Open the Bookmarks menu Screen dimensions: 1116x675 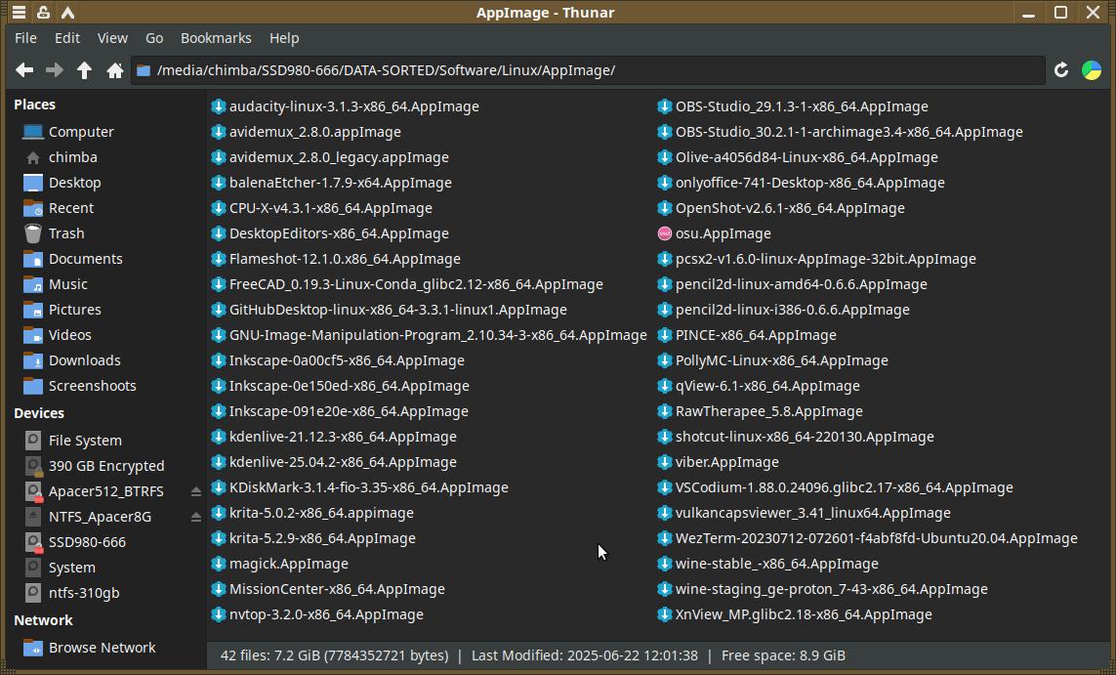pyautogui.click(x=216, y=38)
